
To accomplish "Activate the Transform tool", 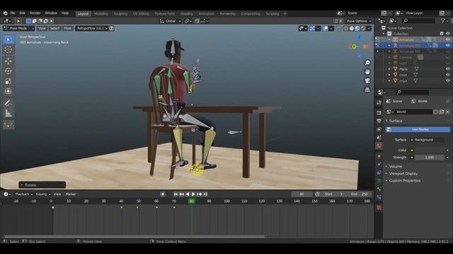I will click(8, 91).
